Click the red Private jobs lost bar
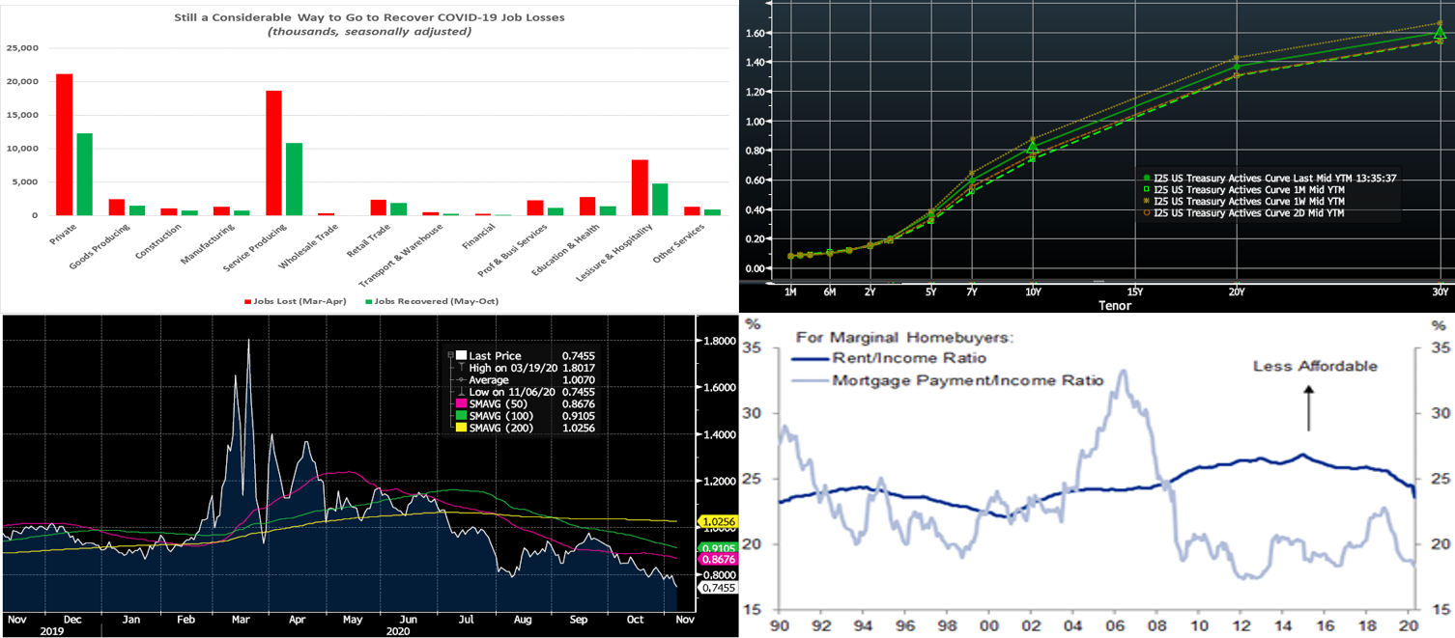Viewport: 1455px width, 638px height. coord(65,144)
